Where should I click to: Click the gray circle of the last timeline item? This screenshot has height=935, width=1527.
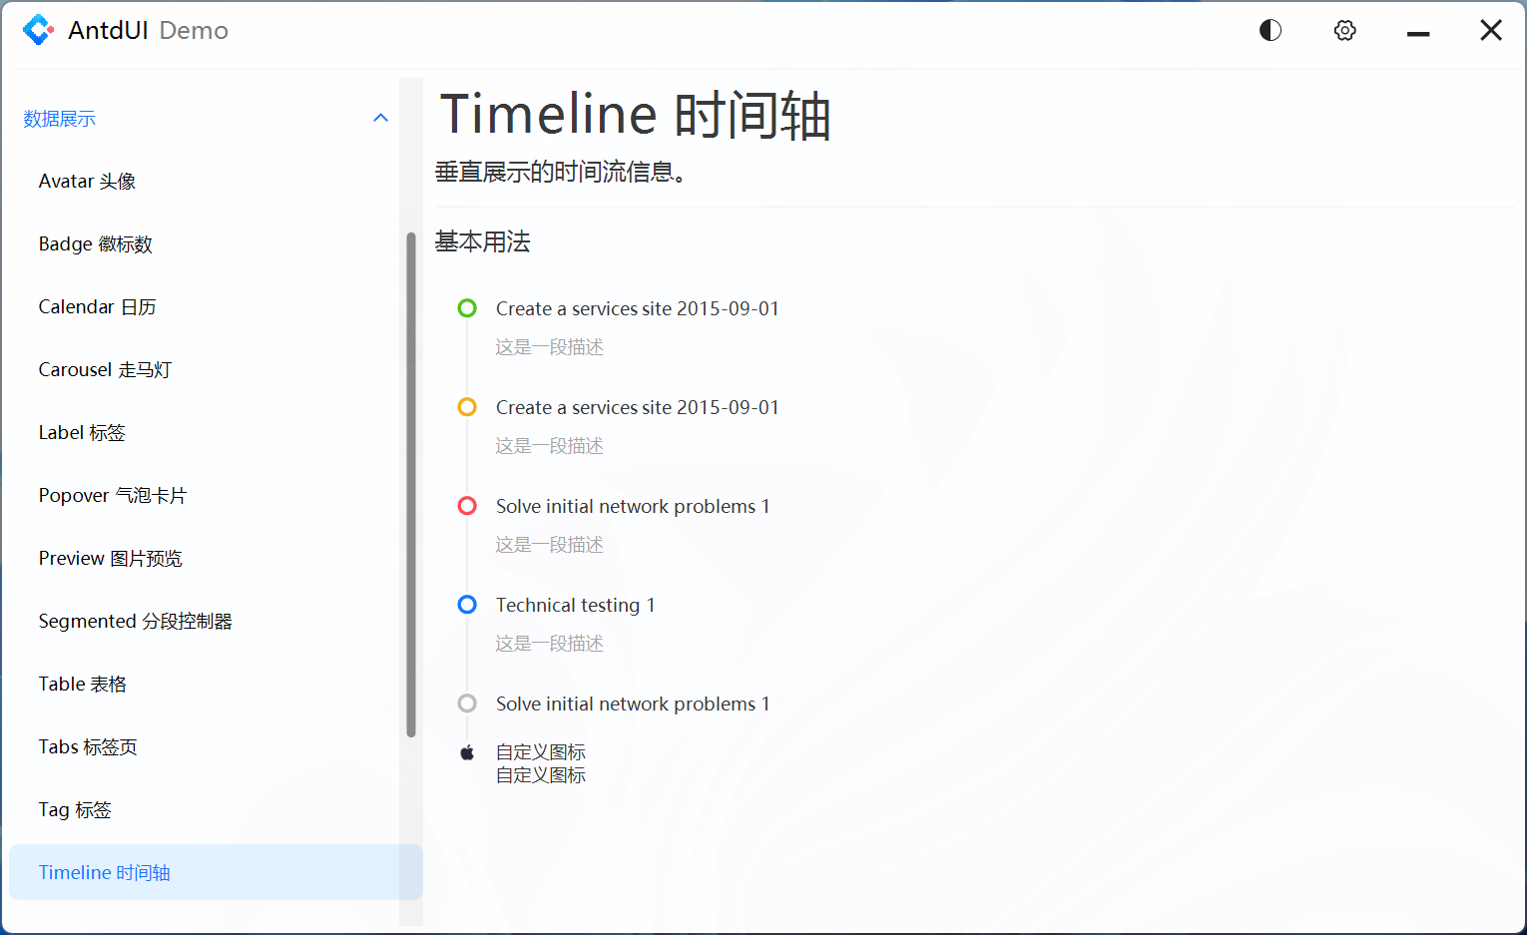pyautogui.click(x=467, y=702)
